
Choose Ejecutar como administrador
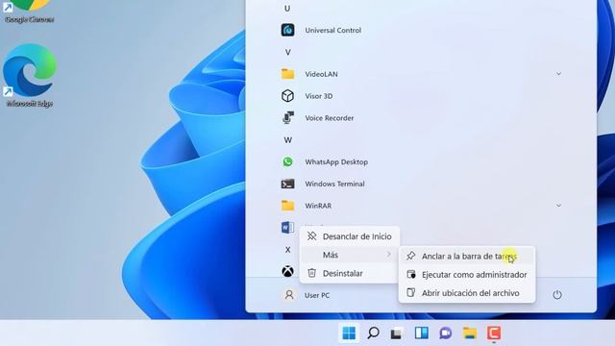[467, 275]
